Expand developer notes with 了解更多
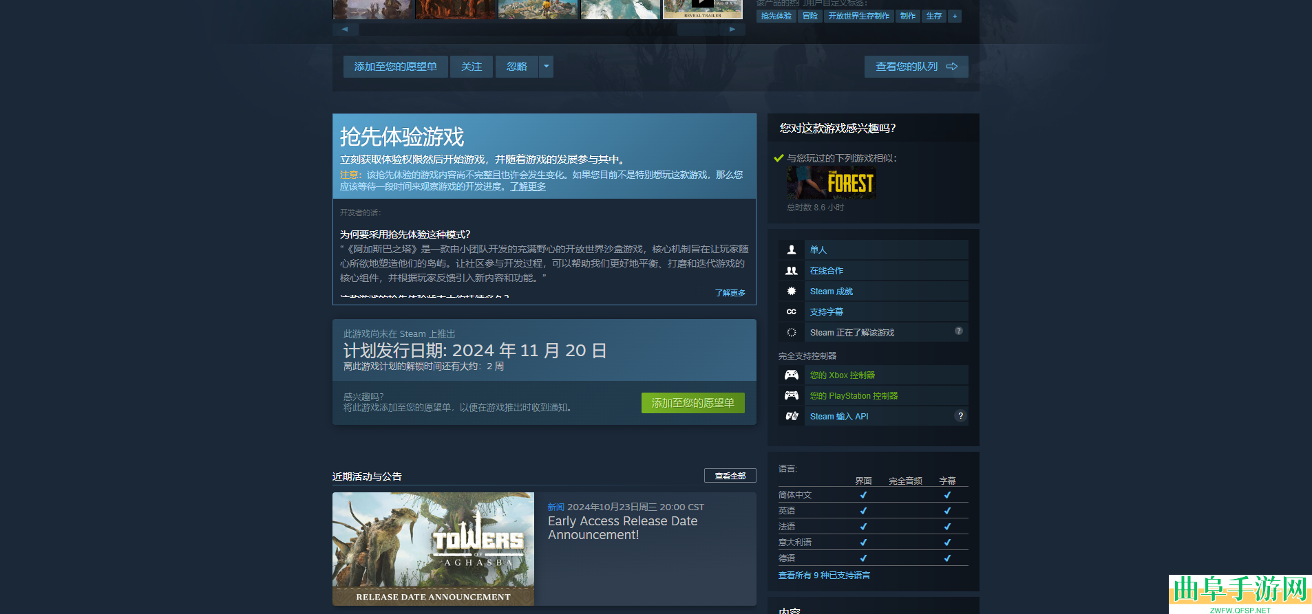 [730, 293]
